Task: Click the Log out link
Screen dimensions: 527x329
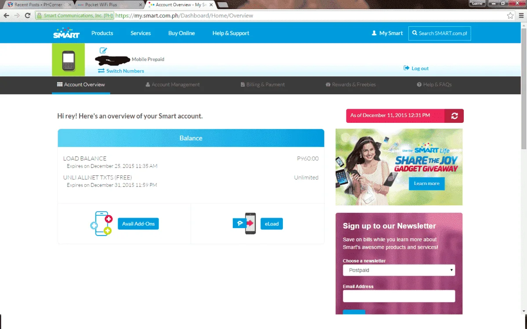Action: pos(416,68)
